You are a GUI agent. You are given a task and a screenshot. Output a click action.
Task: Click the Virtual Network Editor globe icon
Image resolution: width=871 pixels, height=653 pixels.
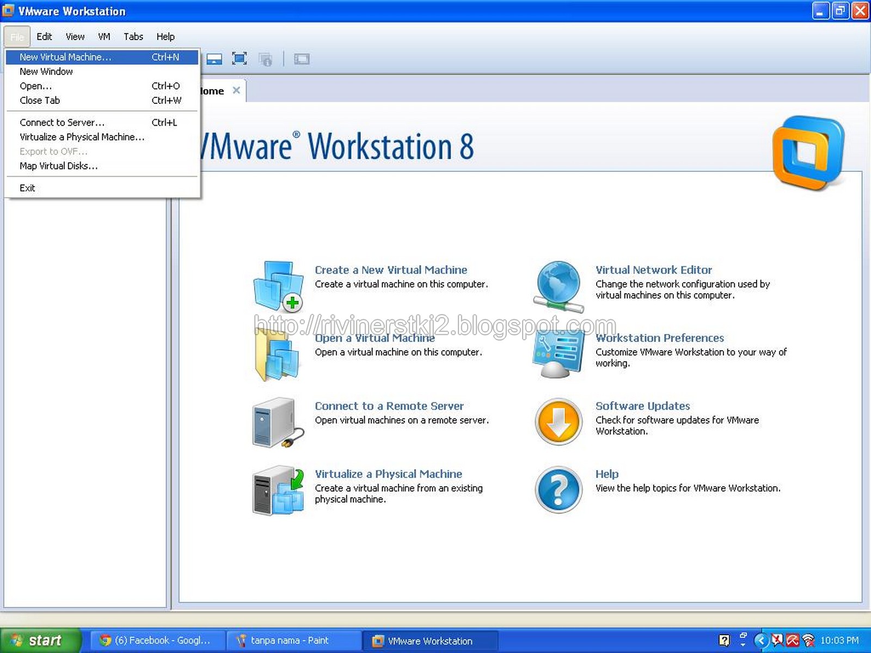pyautogui.click(x=559, y=286)
